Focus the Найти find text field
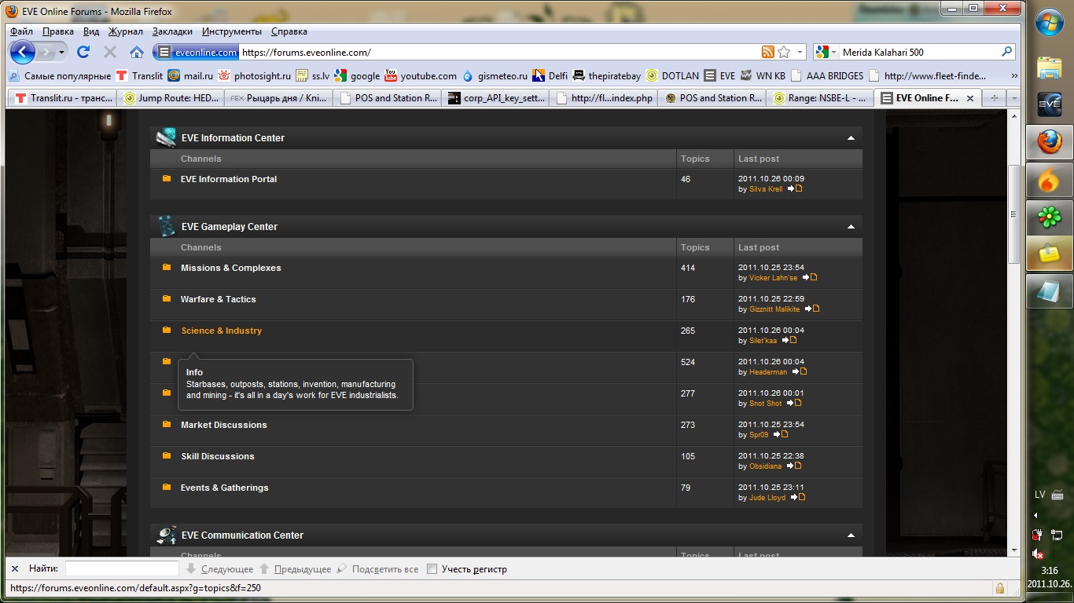1074x603 pixels. click(122, 568)
